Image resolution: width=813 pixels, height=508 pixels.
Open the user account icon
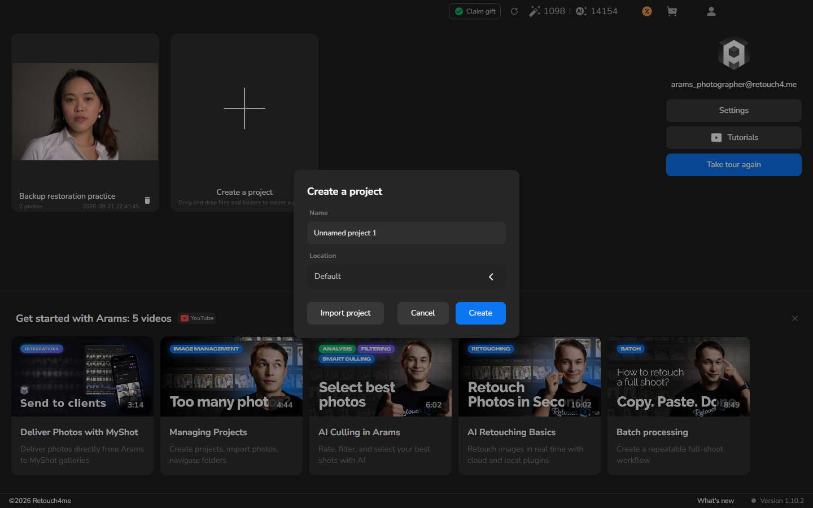pos(711,11)
